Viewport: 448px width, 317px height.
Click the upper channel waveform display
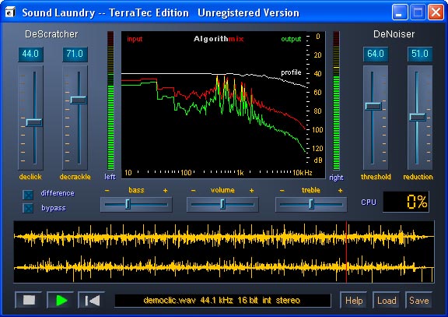pyautogui.click(x=224, y=237)
